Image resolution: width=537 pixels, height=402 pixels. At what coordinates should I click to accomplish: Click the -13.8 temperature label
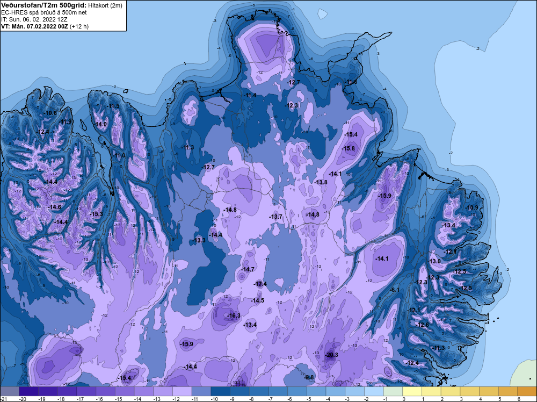coord(321,182)
